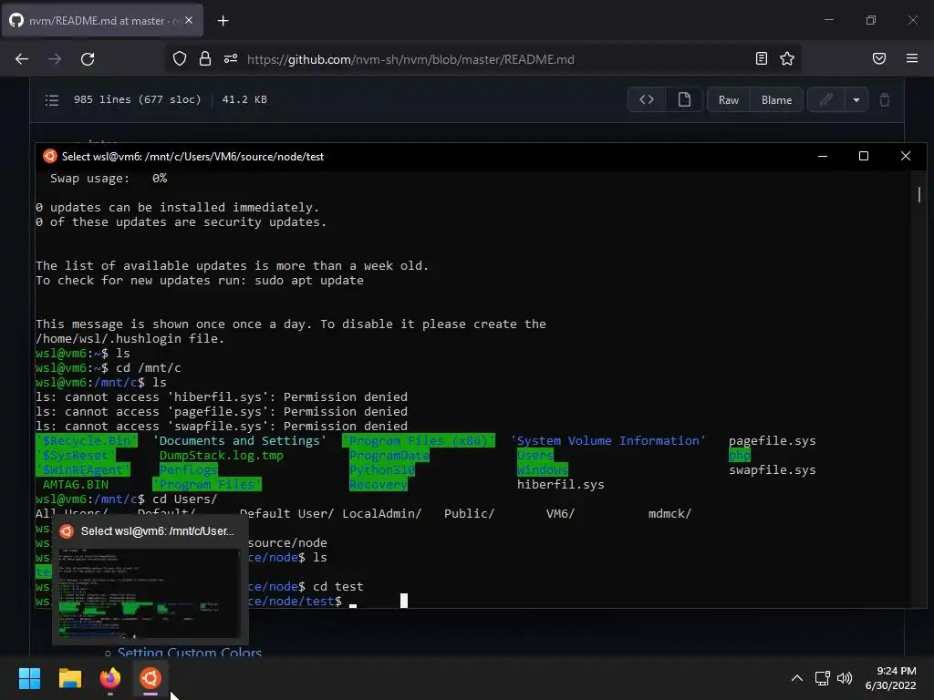
Task: Click '985 lines (677 sloc)' file info
Action: (137, 99)
